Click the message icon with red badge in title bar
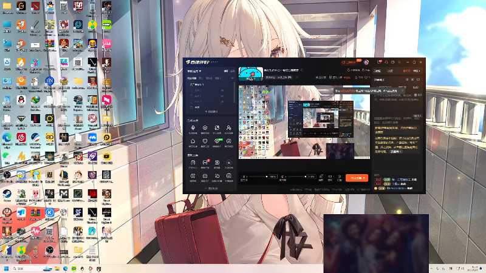Image resolution: width=486 pixels, height=273 pixels. (x=379, y=62)
